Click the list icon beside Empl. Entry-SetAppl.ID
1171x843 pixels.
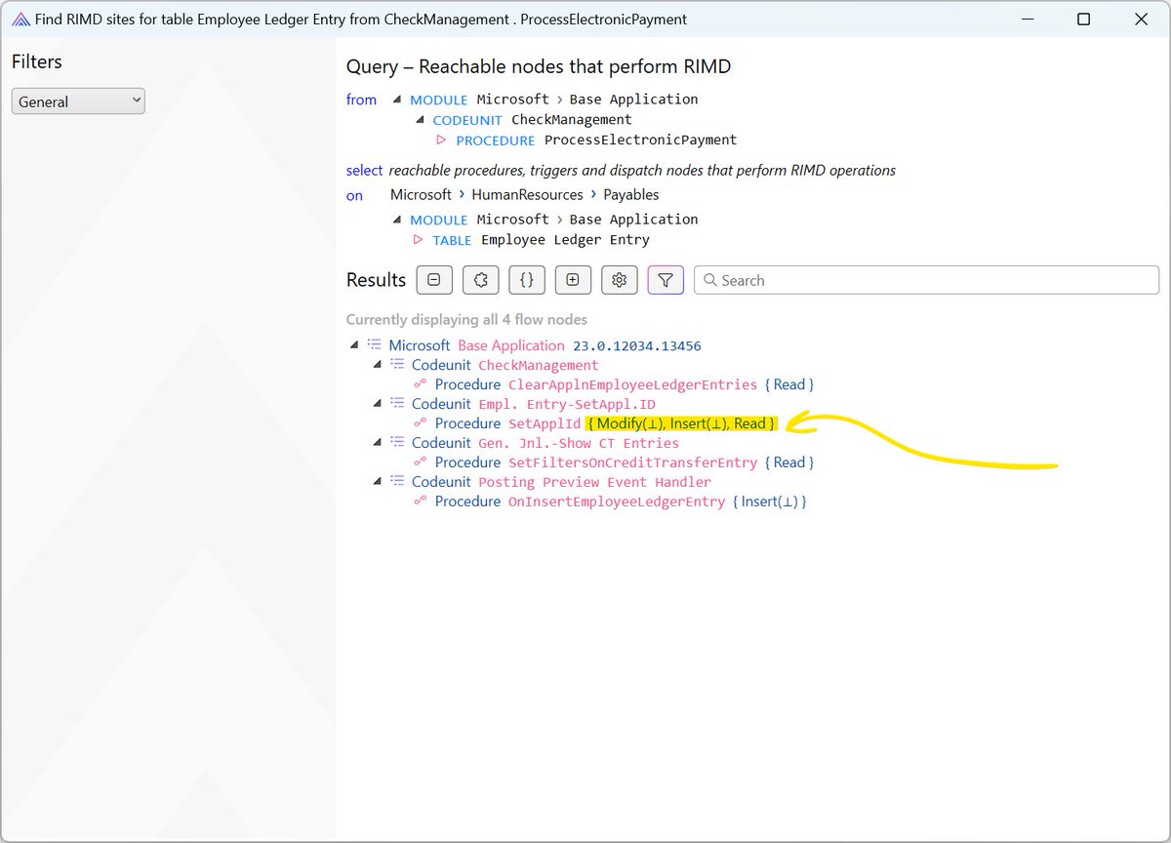397,404
